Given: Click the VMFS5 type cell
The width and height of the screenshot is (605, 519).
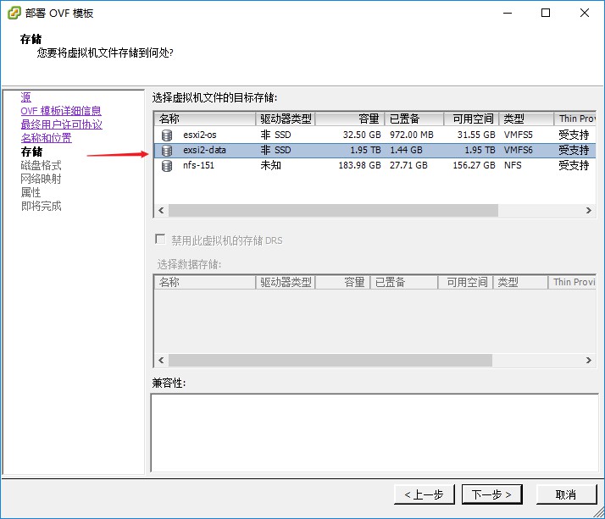Looking at the screenshot, I should click(519, 135).
